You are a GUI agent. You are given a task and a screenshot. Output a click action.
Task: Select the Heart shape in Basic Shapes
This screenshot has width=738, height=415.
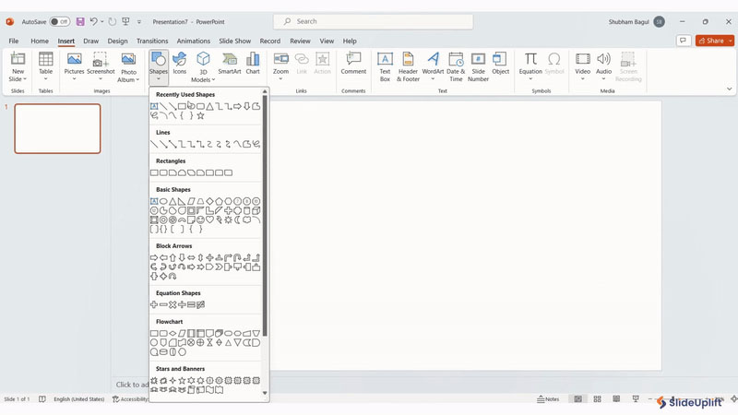tap(209, 219)
